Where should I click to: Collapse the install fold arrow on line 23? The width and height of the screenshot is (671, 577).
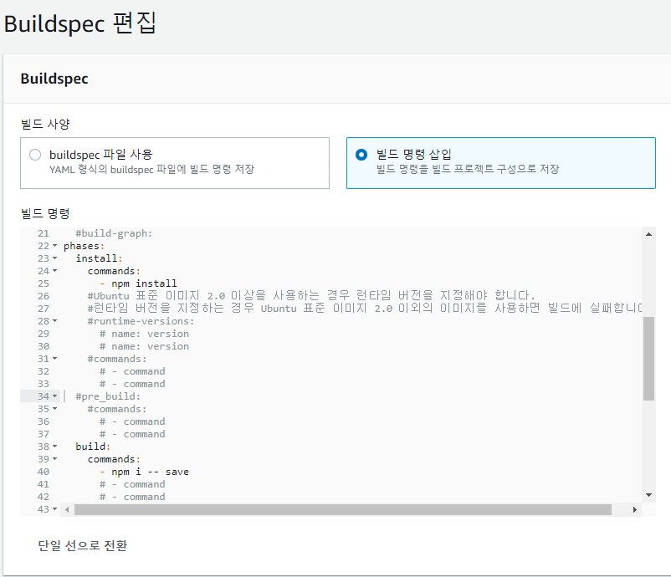pyautogui.click(x=54, y=258)
